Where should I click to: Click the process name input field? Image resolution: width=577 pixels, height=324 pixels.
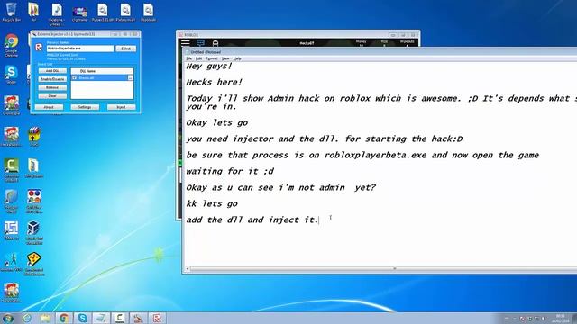click(x=80, y=49)
